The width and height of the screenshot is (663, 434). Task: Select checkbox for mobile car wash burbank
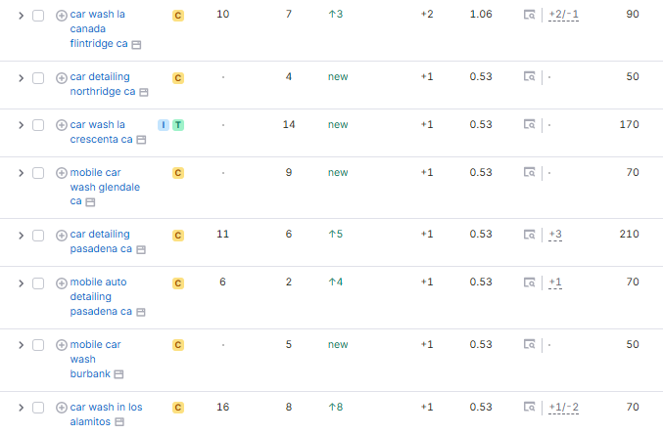click(38, 345)
